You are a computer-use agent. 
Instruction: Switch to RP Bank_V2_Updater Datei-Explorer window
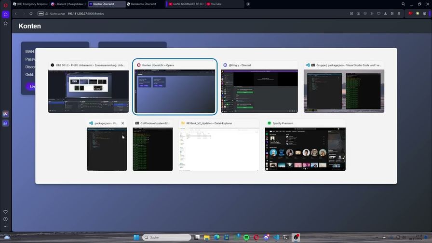pos(219,146)
